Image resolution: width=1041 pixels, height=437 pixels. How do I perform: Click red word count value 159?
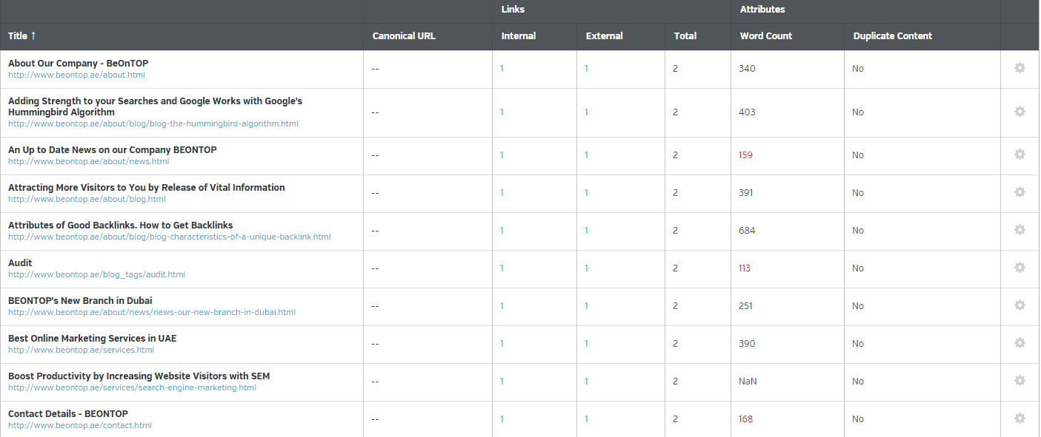pos(745,155)
